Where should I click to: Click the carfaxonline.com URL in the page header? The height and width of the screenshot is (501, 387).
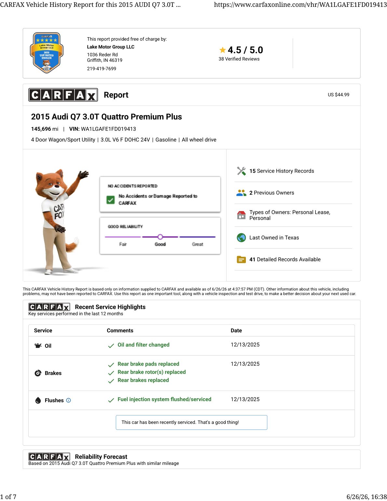point(300,5)
